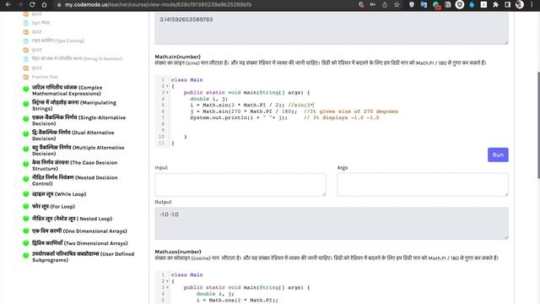Click the Math.cos(number) heading

point(178,252)
